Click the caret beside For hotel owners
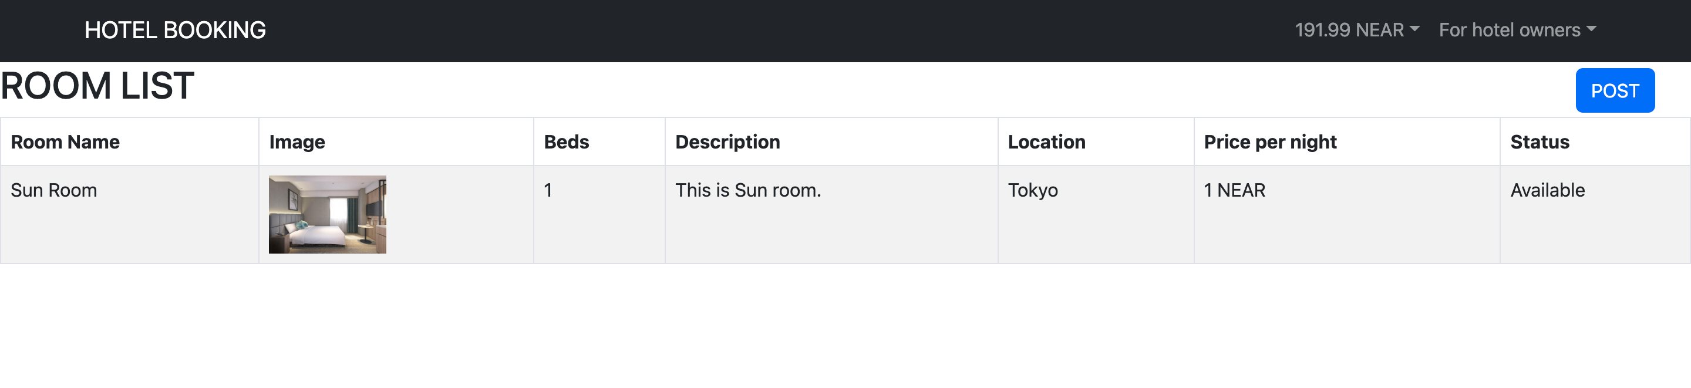The width and height of the screenshot is (1691, 388). point(1591,29)
